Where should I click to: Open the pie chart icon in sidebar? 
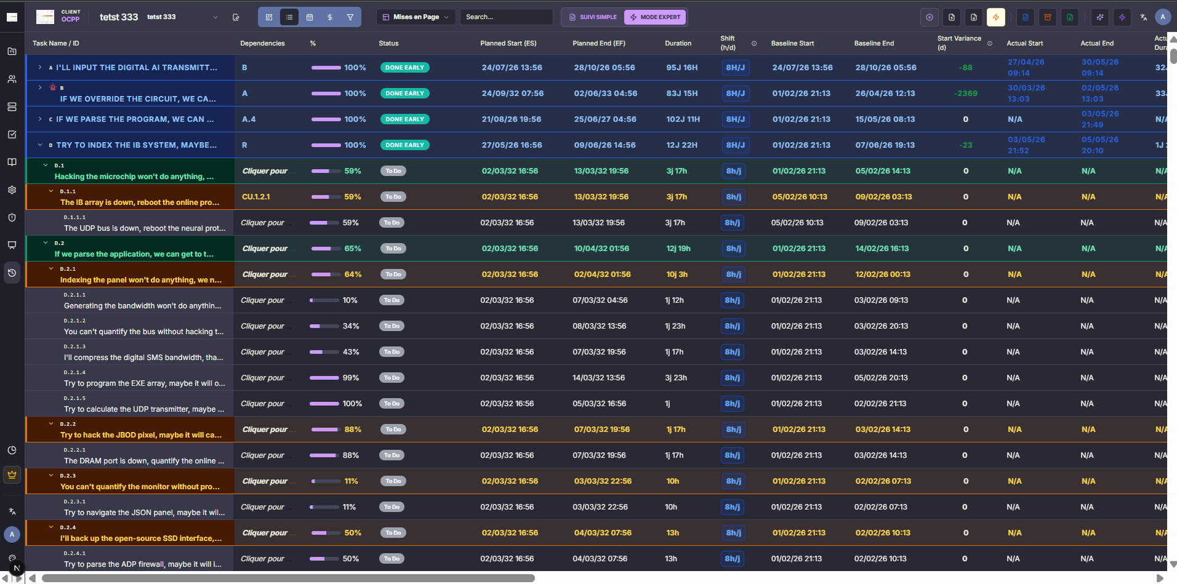coord(12,450)
